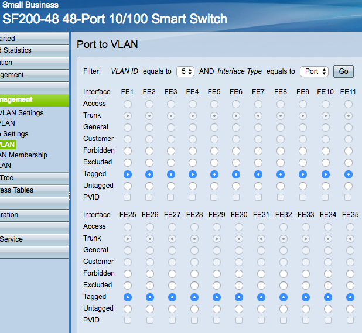362x333 pixels.
Task: Open the Address Tables sidebar section
Action: 34,190
